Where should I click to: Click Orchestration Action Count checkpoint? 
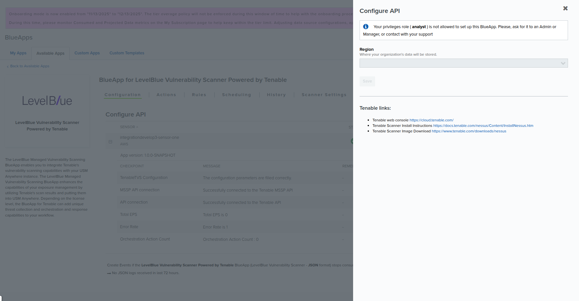pyautogui.click(x=145, y=239)
